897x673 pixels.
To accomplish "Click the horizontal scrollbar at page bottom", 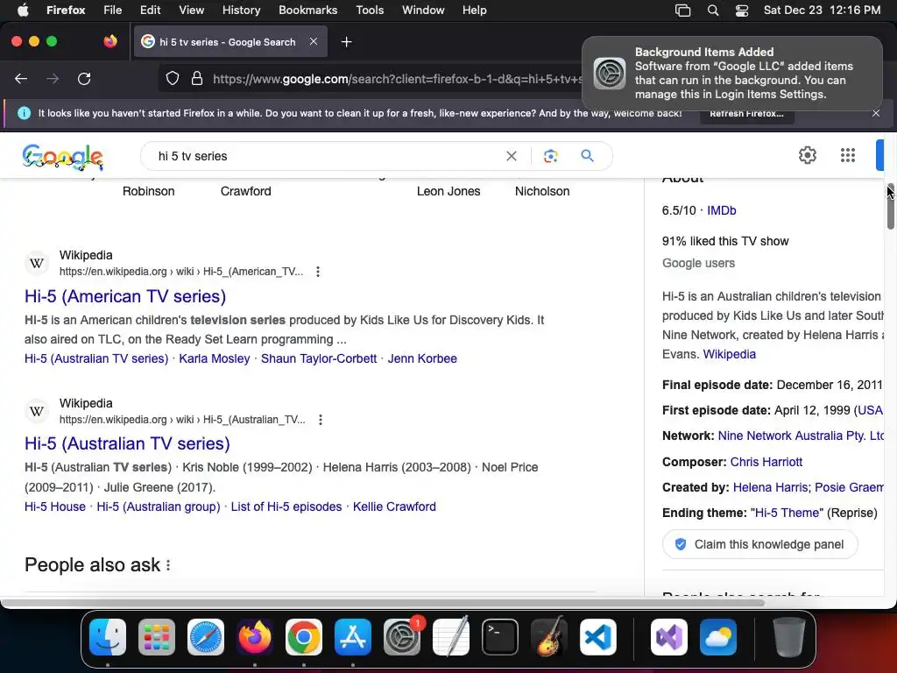I will point(384,603).
